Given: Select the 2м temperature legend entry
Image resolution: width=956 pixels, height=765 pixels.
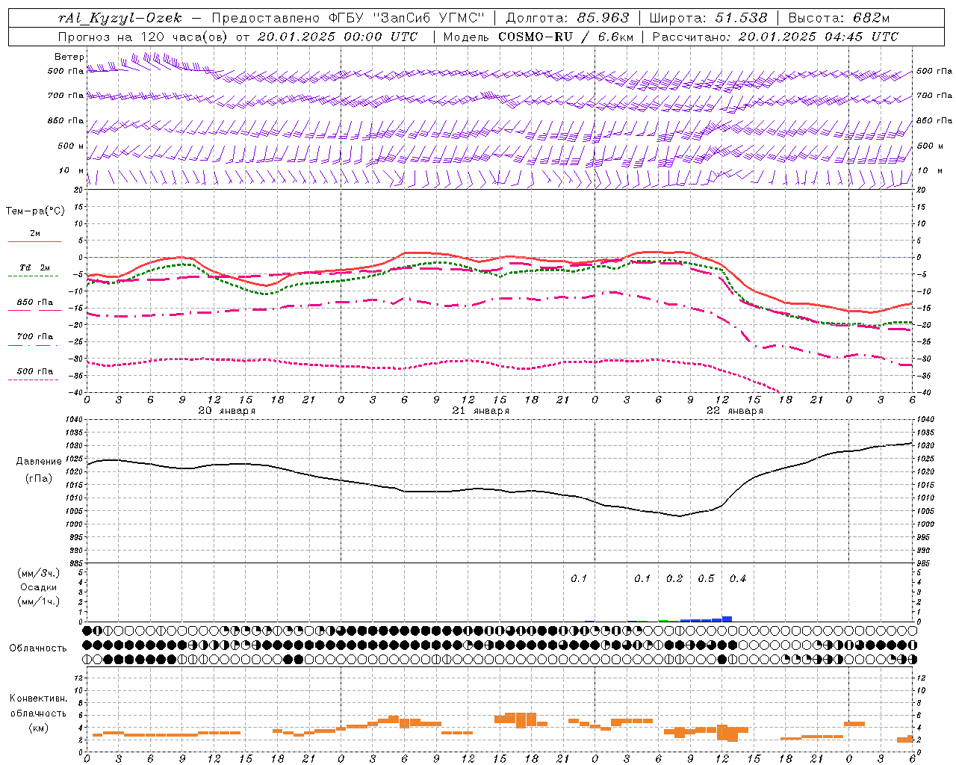Looking at the screenshot, I should [x=35, y=234].
